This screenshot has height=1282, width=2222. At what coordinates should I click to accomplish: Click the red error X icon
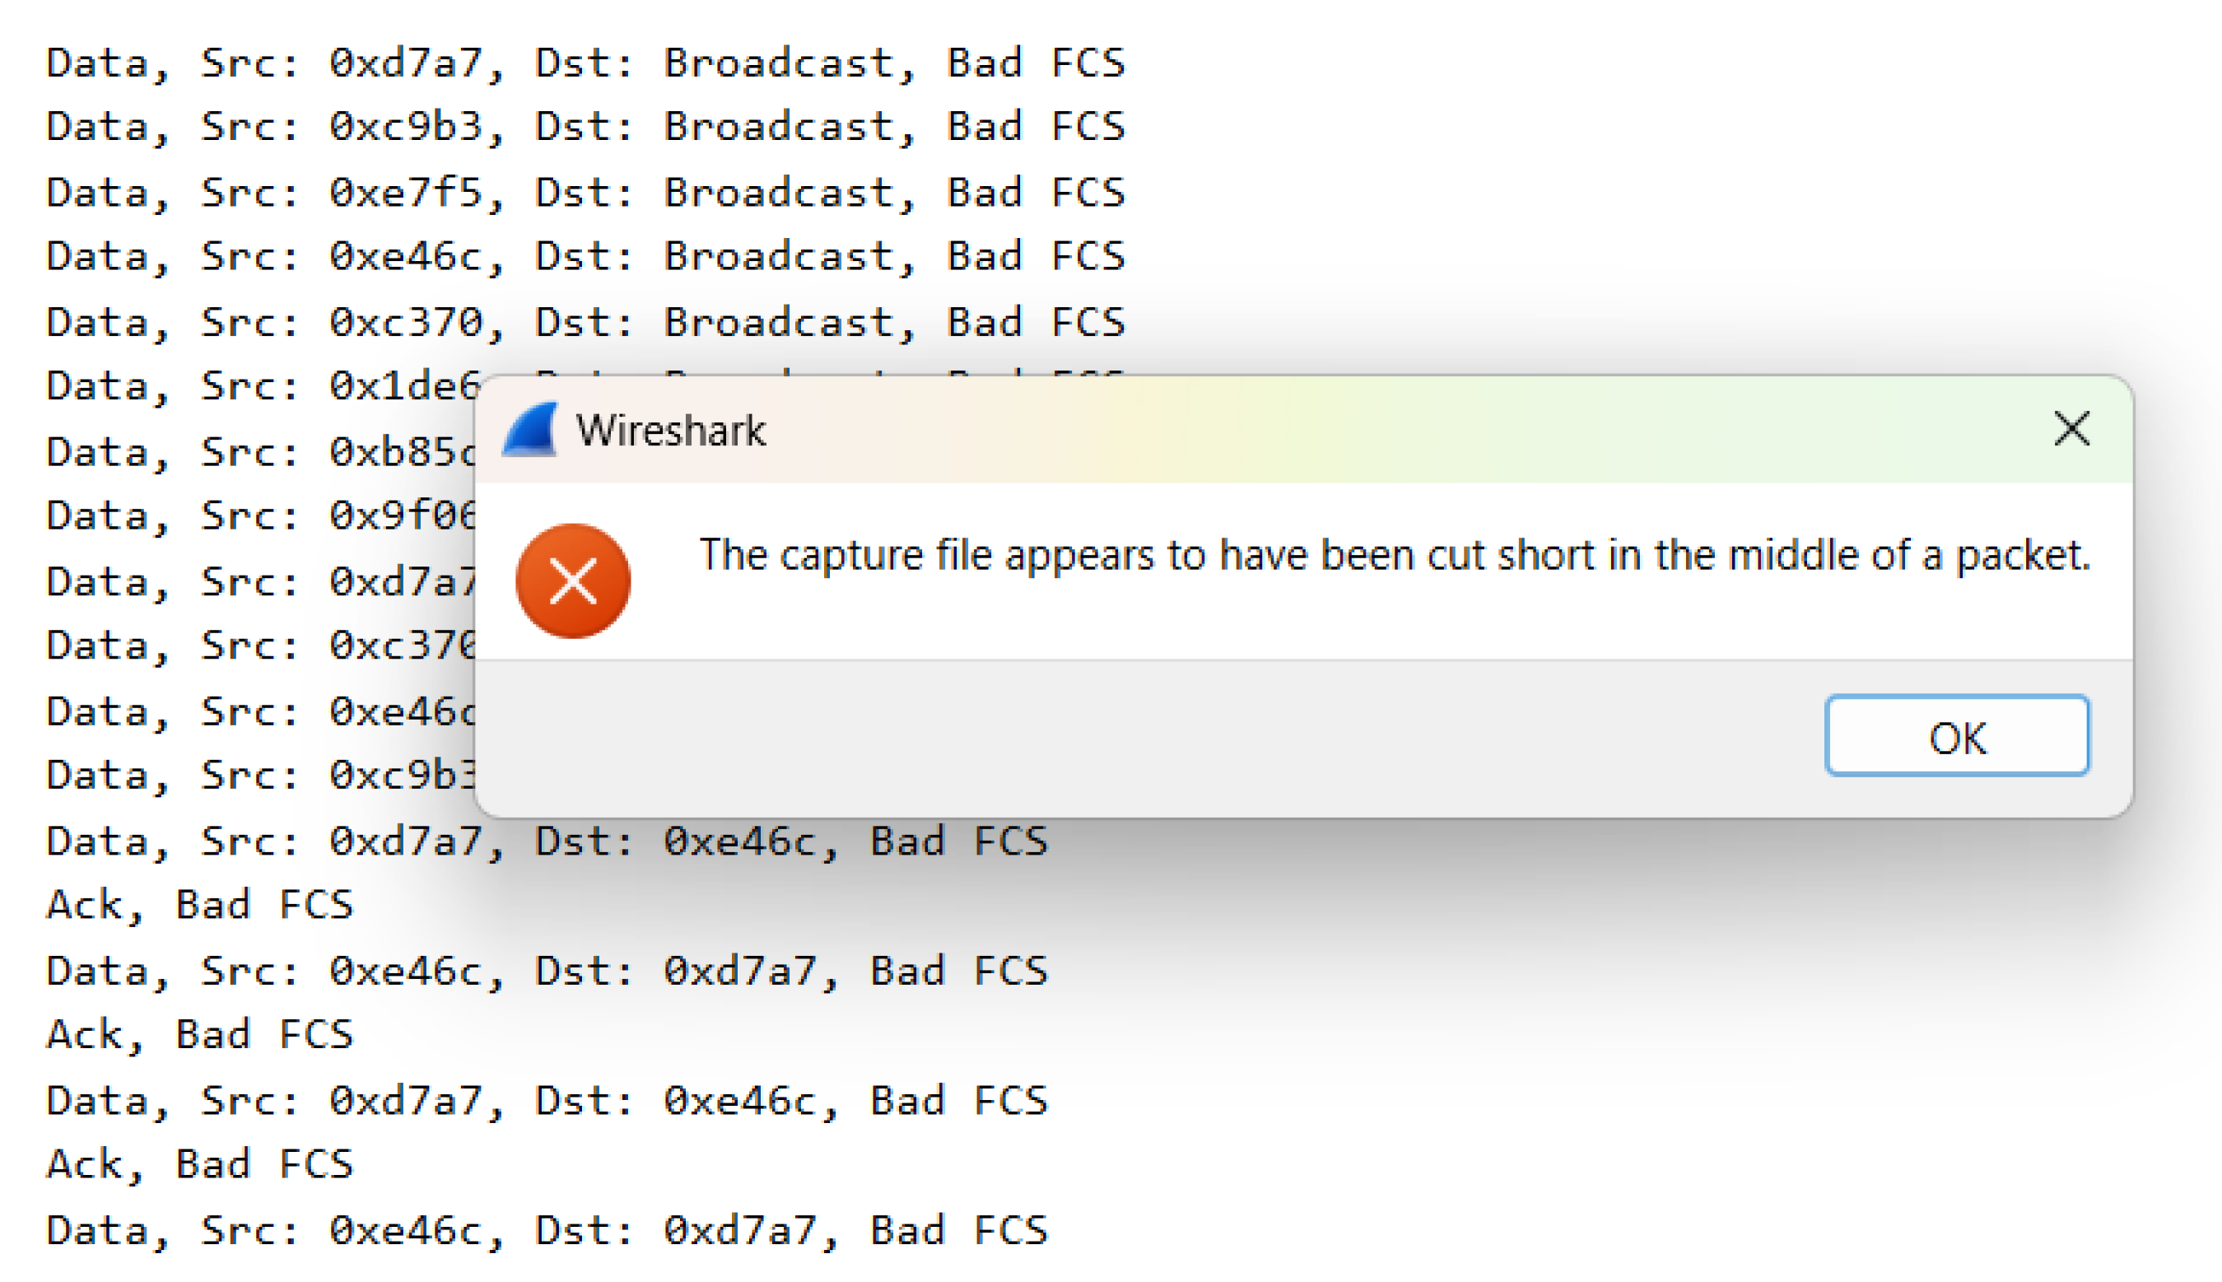(573, 581)
